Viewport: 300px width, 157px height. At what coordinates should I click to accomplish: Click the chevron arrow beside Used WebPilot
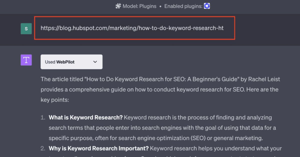95,62
